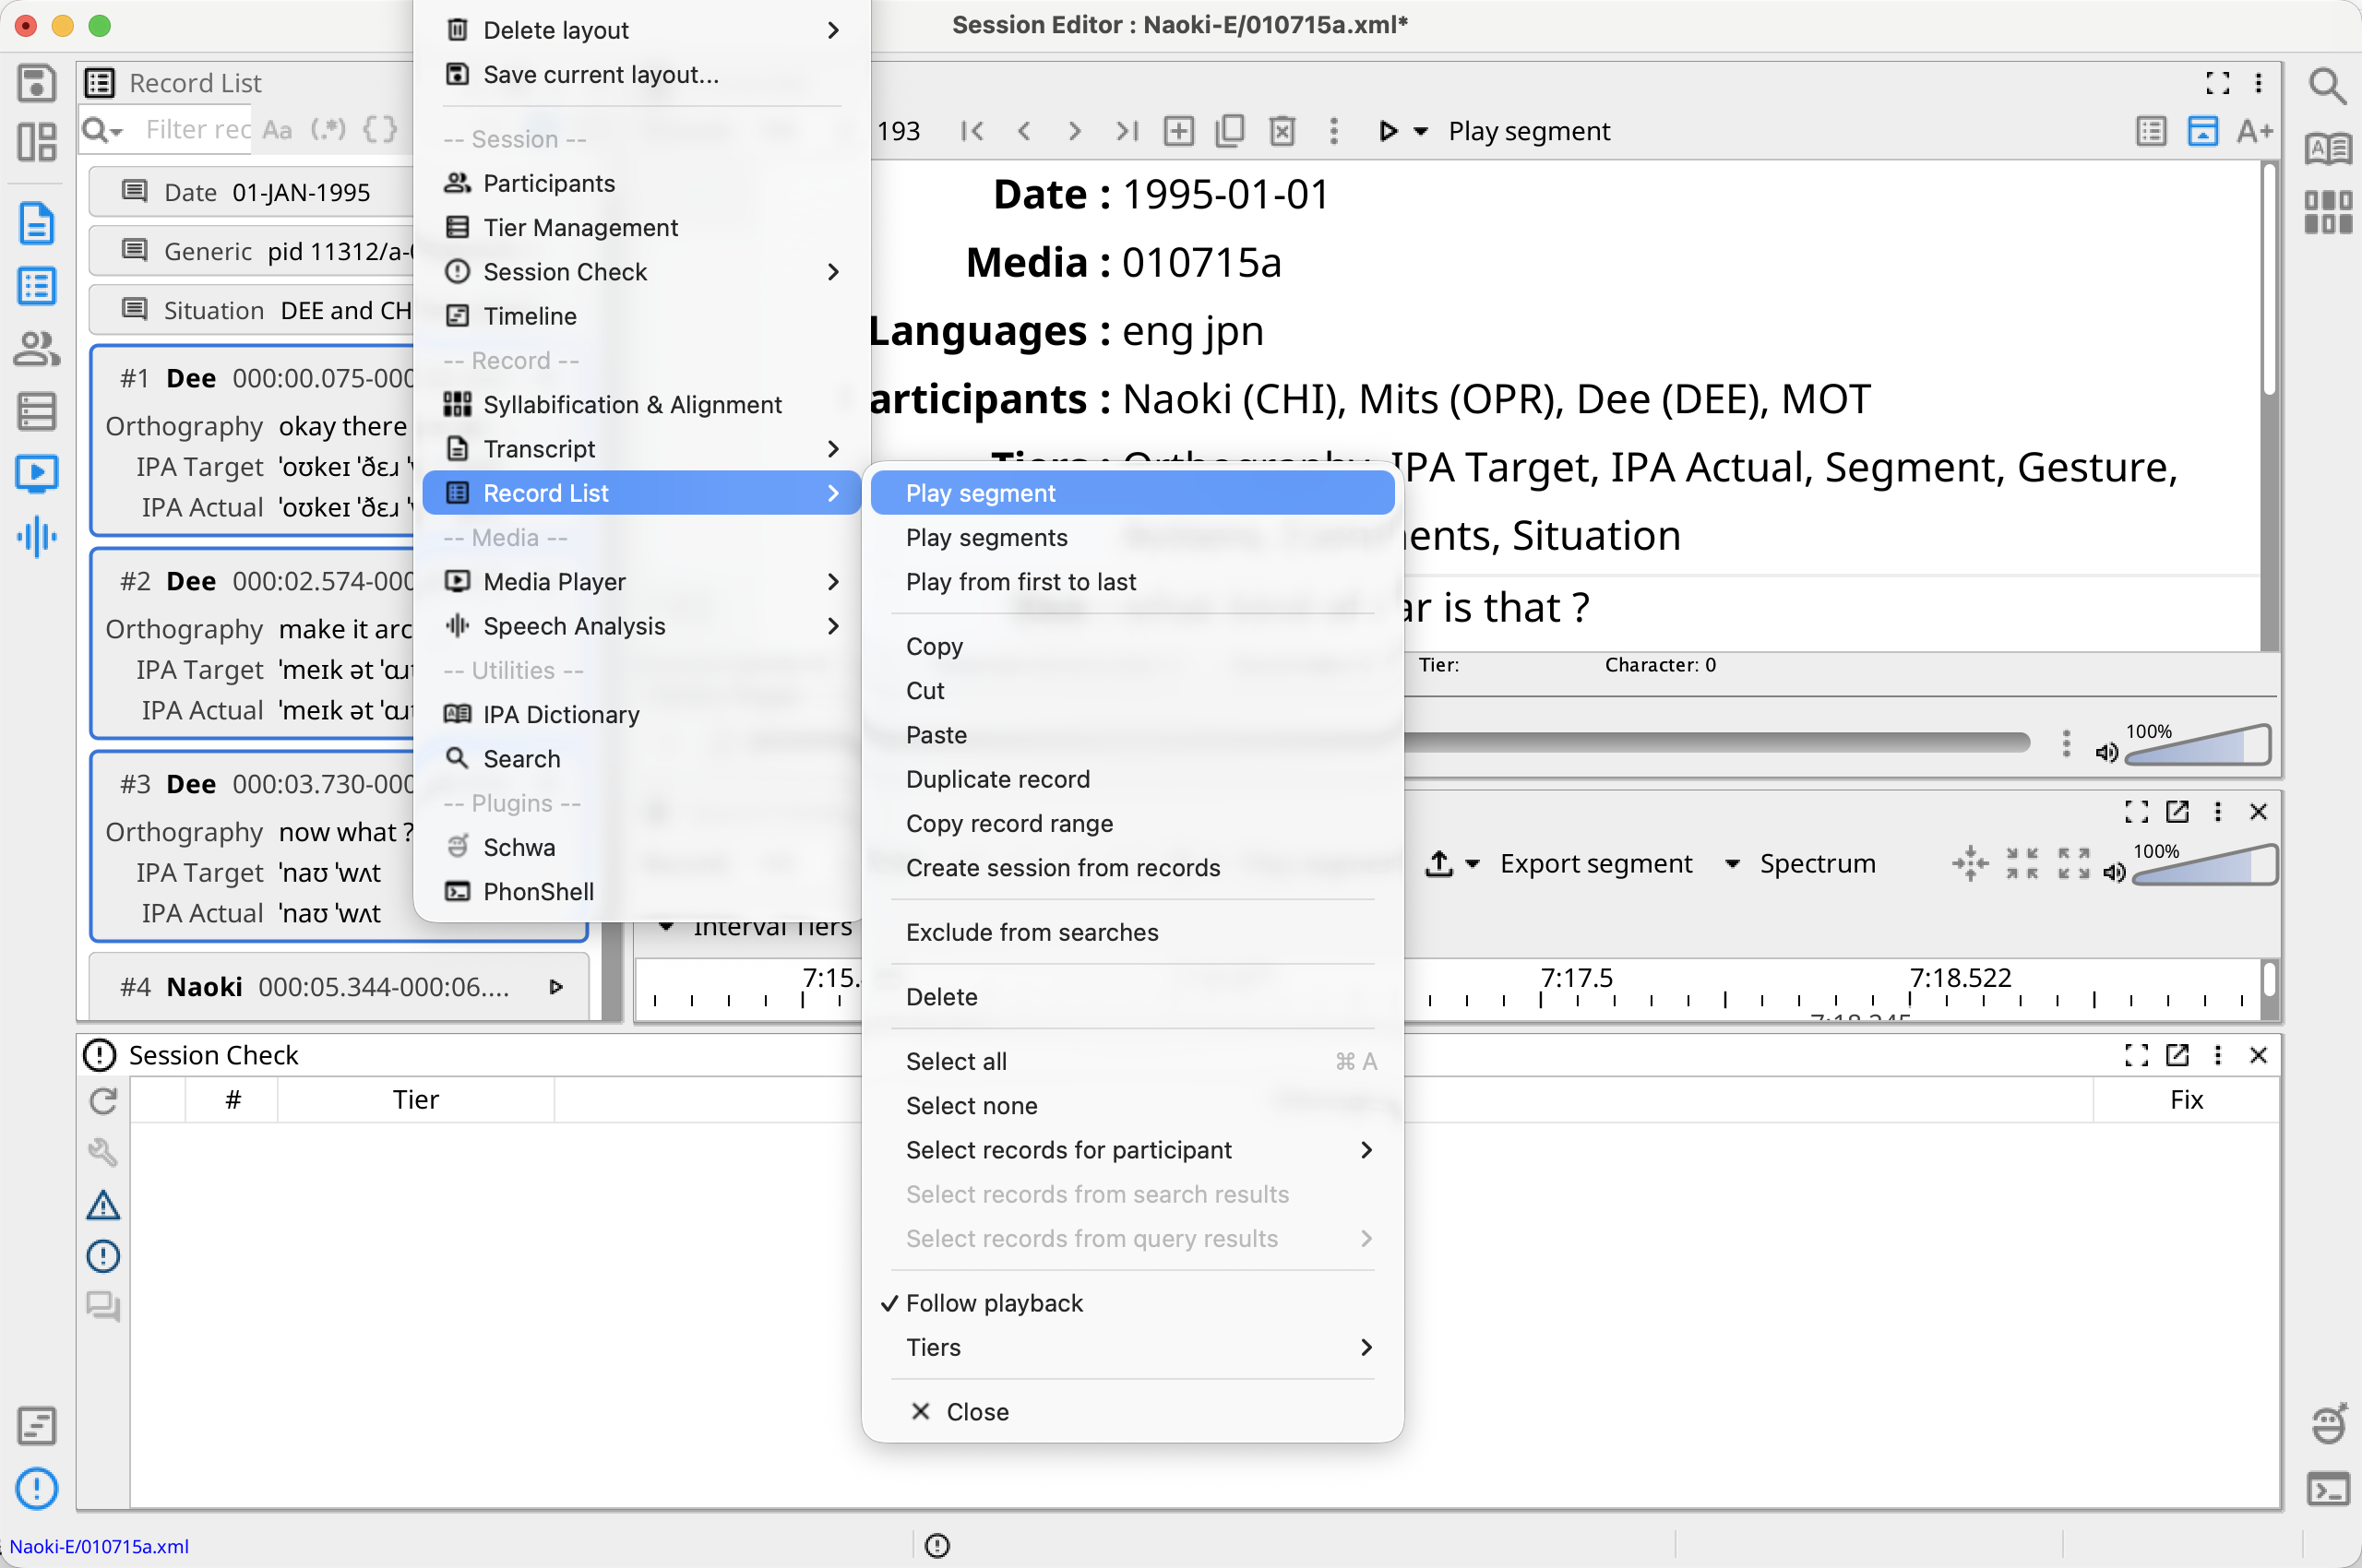
Task: Open the media player icon in left sidebar
Action: [x=37, y=473]
